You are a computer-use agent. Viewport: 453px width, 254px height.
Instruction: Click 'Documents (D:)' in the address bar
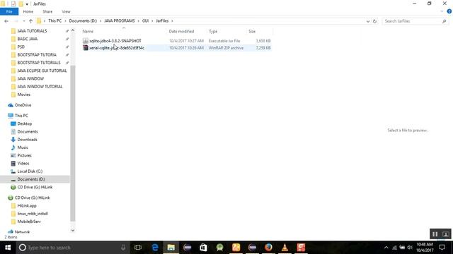[83, 20]
